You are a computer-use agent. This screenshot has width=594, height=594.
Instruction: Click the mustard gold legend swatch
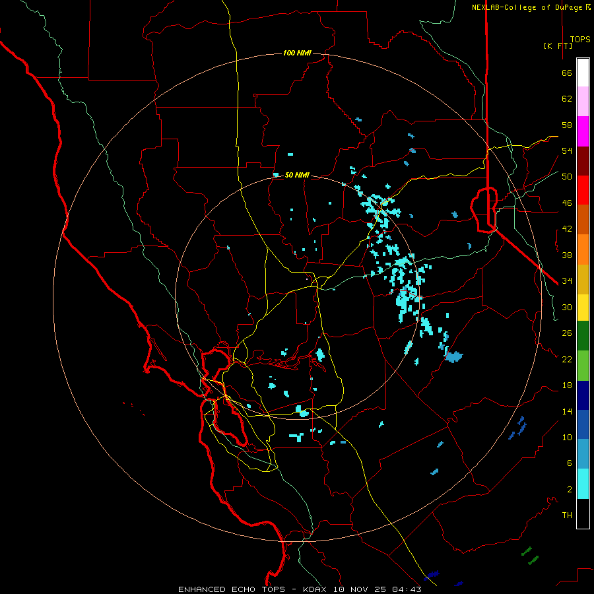tap(583, 279)
